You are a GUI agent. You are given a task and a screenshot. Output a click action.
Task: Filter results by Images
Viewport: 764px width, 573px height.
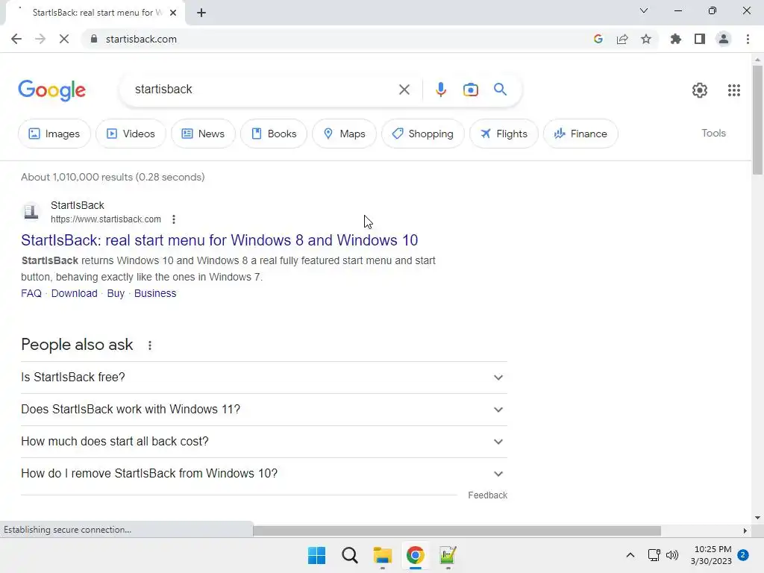pyautogui.click(x=54, y=134)
